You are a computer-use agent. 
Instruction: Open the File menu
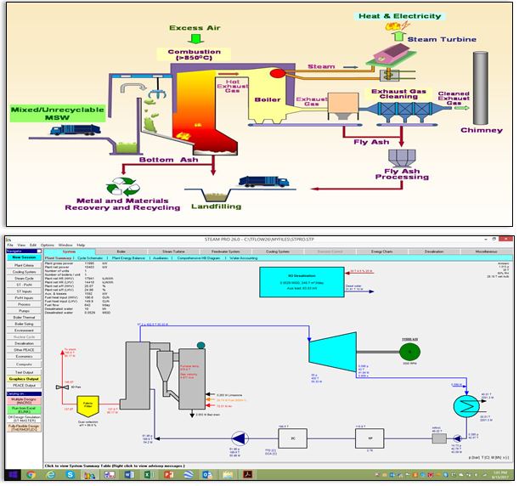coord(10,245)
